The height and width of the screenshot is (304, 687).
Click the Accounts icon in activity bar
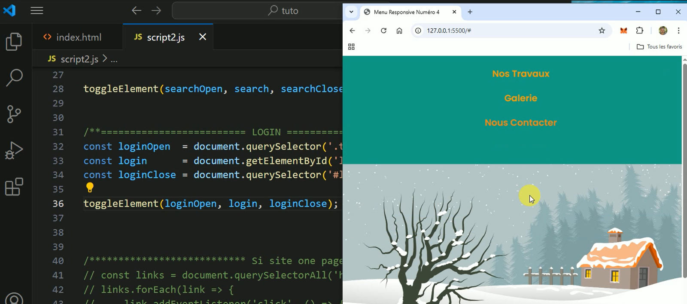[x=14, y=298]
